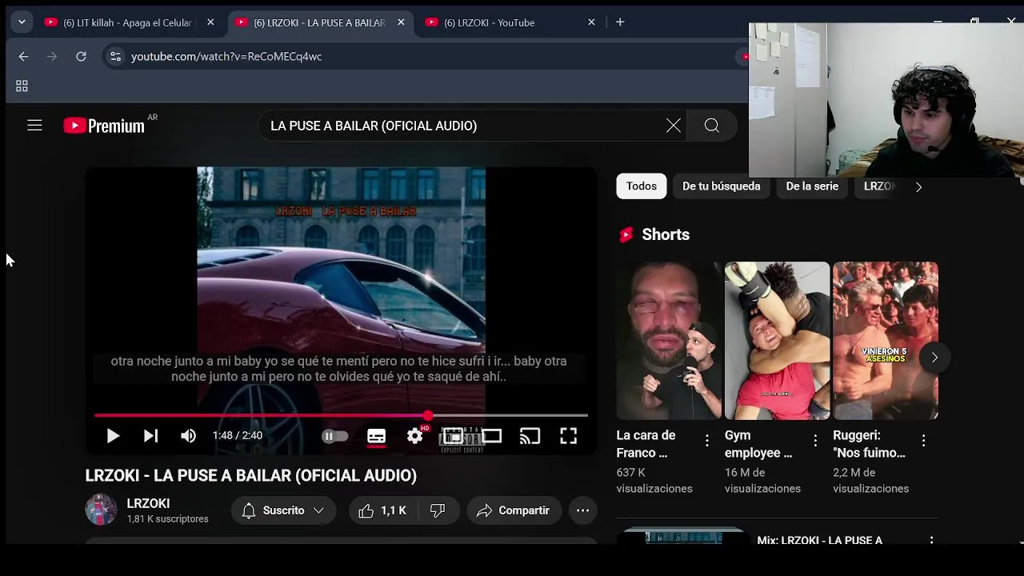Select the Todos filter chip
This screenshot has height=576, width=1024.
coord(642,186)
